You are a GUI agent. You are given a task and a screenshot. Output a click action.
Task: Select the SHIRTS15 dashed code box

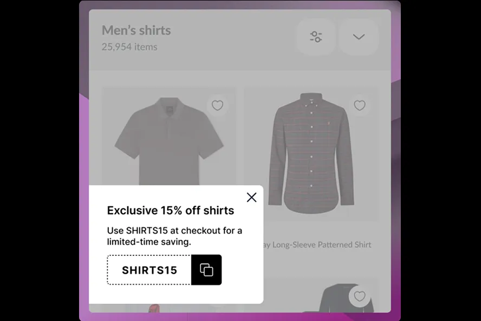[149, 269]
